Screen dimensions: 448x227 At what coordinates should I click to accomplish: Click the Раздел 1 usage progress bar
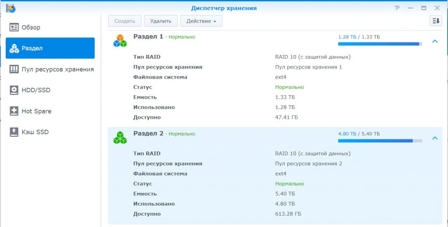380,44
